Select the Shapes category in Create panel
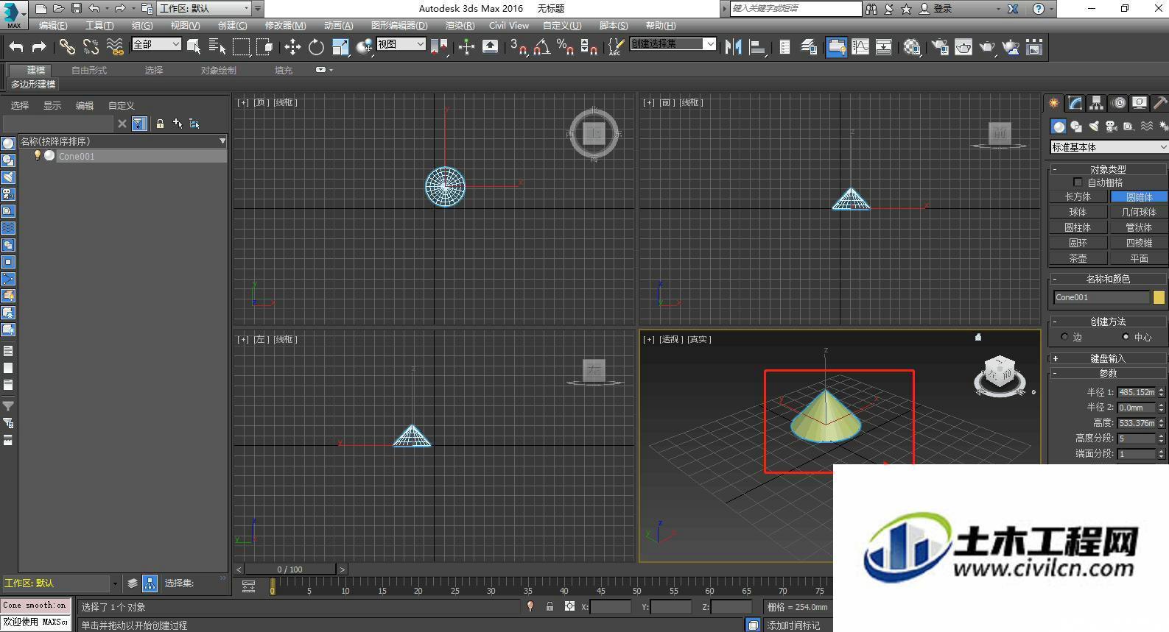Viewport: 1169px width, 632px height. tap(1076, 127)
